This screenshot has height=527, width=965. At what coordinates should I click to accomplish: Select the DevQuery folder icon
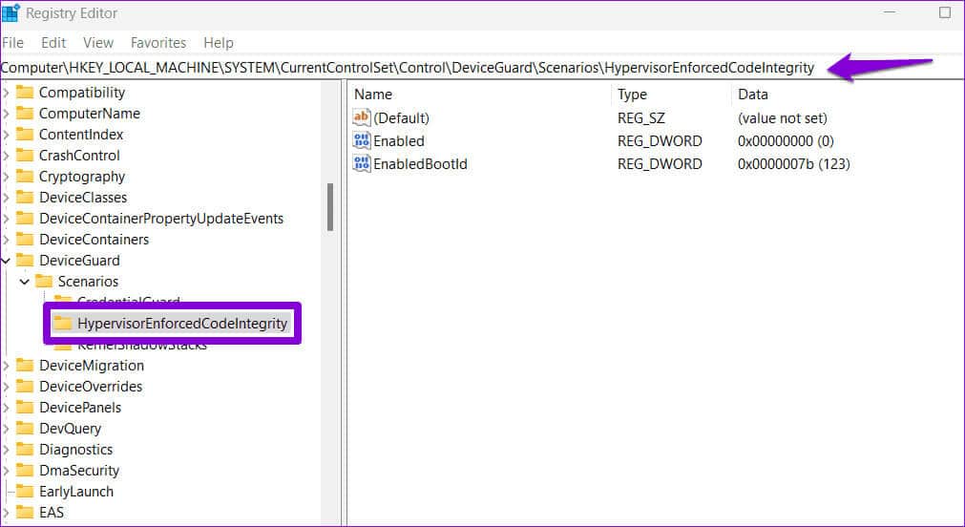tap(25, 429)
